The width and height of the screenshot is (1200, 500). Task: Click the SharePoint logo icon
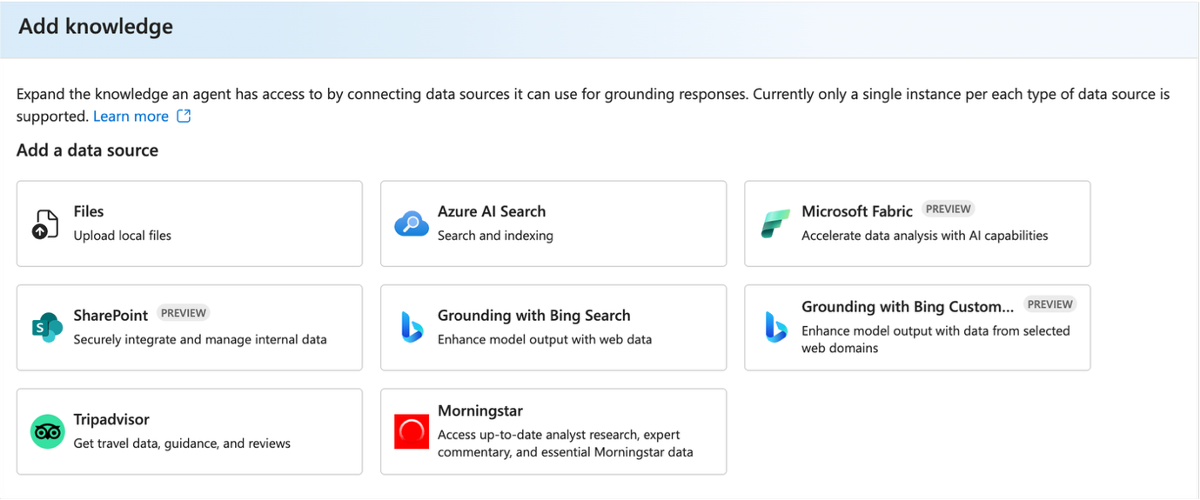47,328
